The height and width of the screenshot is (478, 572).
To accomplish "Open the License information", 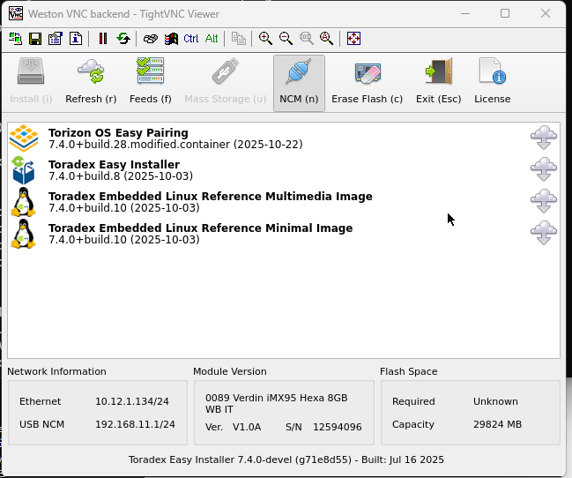I will point(492,82).
